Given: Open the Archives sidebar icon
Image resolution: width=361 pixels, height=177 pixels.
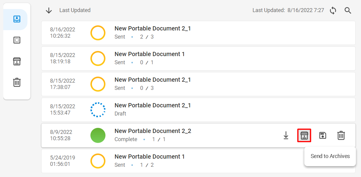Looking at the screenshot, I should [17, 61].
